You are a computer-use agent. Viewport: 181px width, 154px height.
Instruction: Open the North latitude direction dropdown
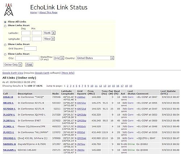click(x=49, y=33)
